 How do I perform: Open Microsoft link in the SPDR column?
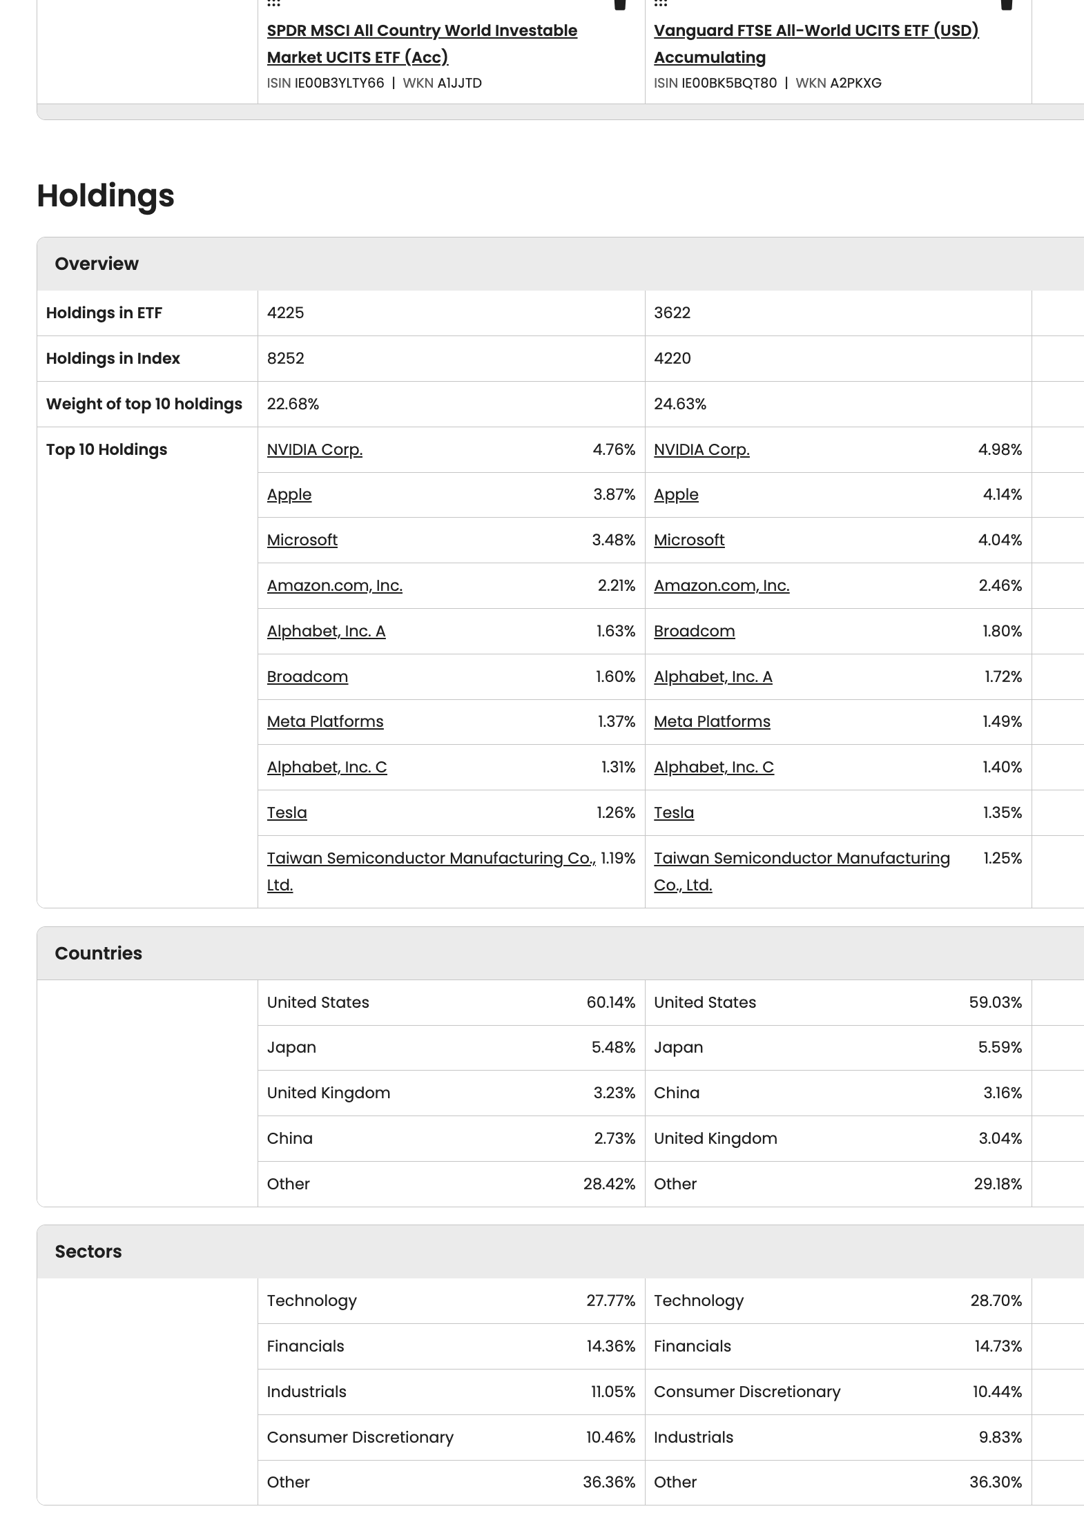(x=302, y=540)
